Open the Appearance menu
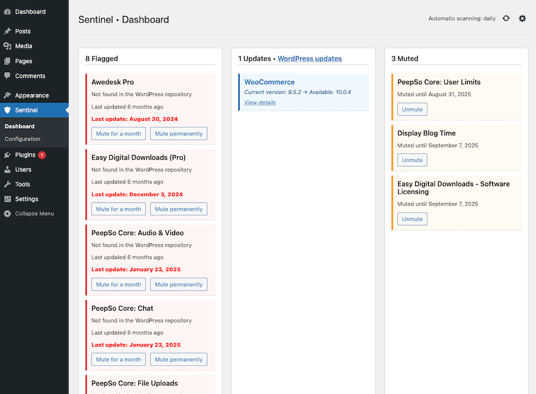 click(x=32, y=95)
